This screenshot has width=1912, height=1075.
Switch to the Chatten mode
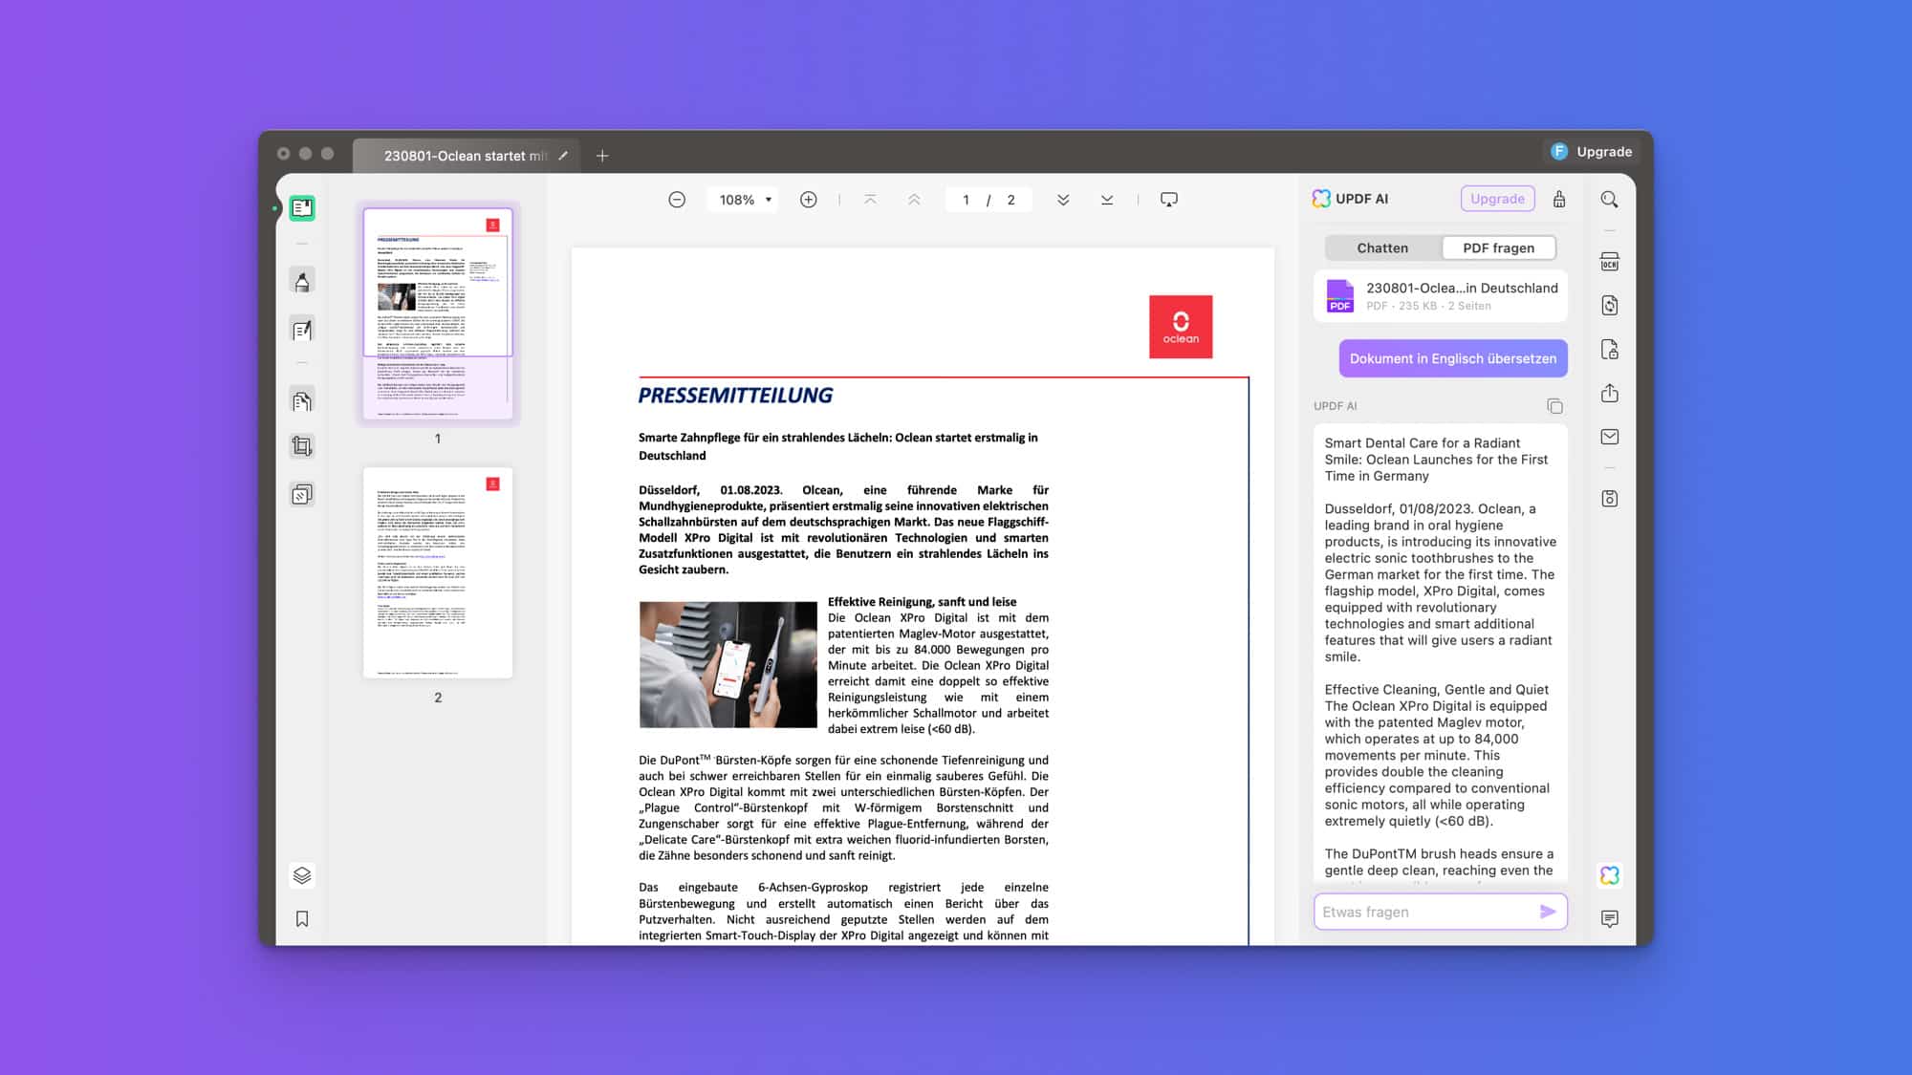pos(1381,247)
